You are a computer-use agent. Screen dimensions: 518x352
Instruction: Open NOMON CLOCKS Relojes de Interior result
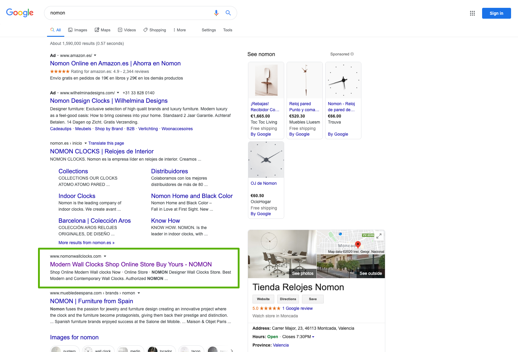click(102, 151)
